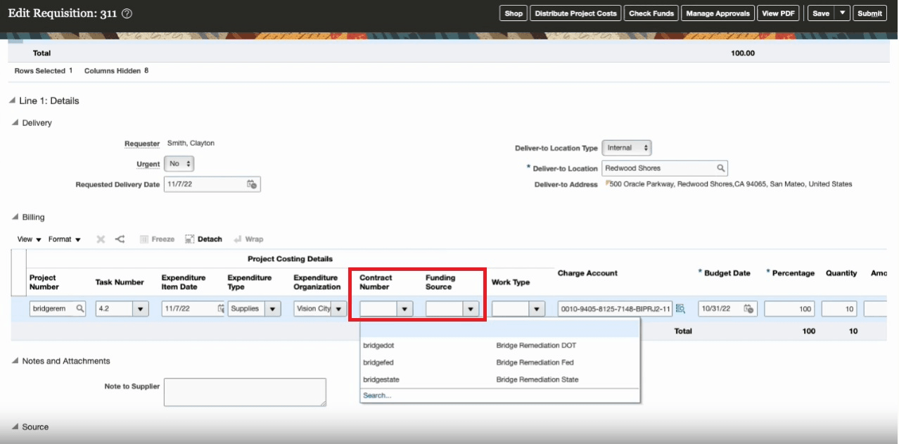The image size is (899, 444).
Task: Detach the Billing table
Action: coord(203,239)
